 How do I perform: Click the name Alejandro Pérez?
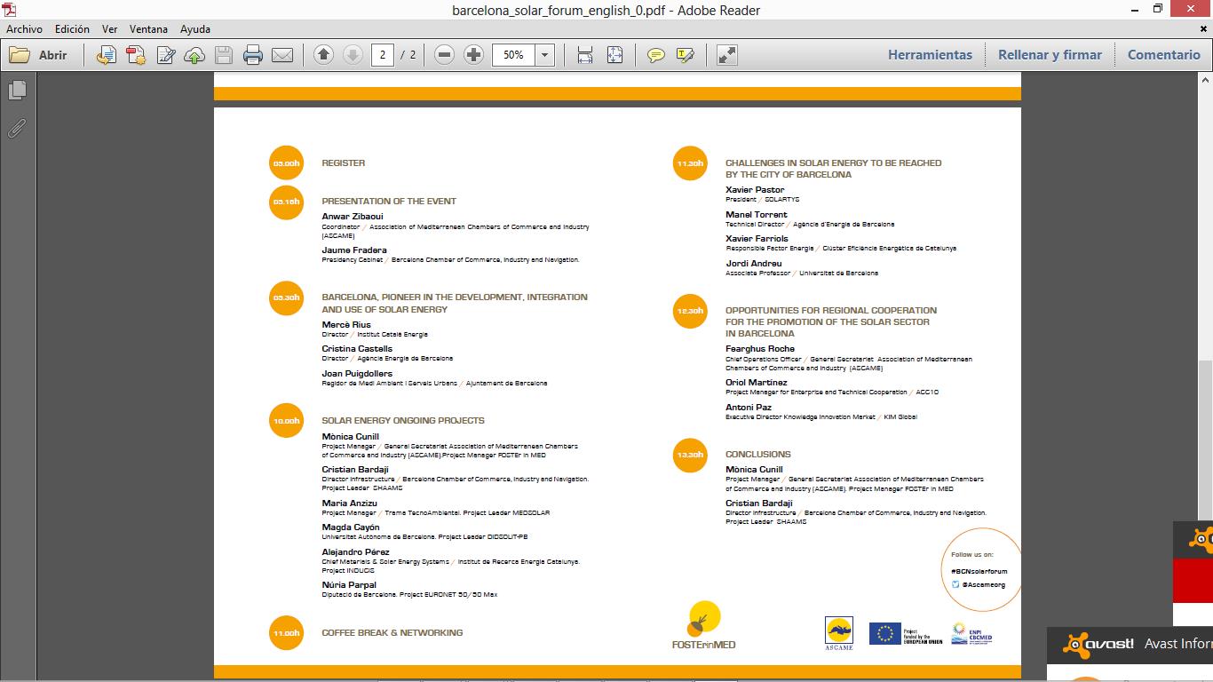355,552
